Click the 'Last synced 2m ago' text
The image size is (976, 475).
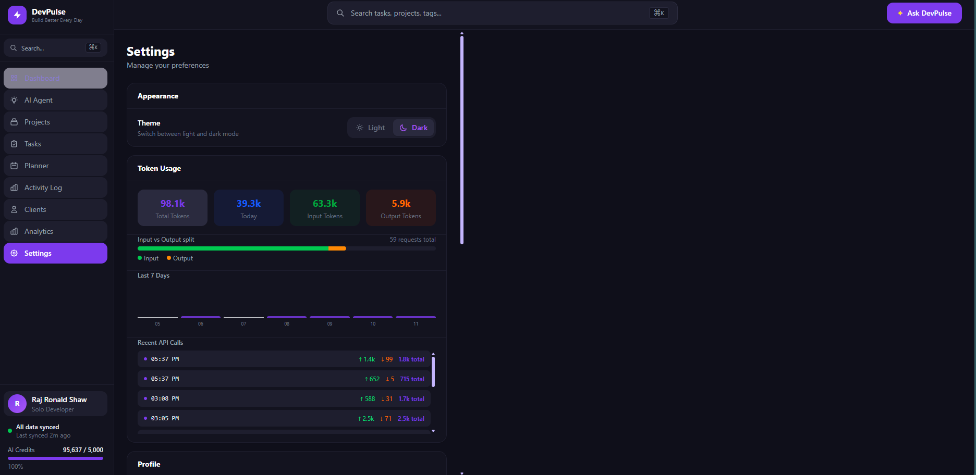(43, 435)
